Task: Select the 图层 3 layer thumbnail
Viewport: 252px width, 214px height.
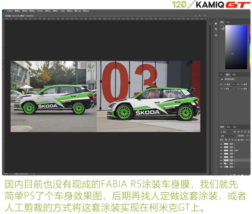Action: click(226, 144)
